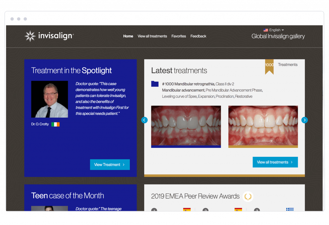Click the "Treatments" label beside the ribbon
This screenshot has width=329, height=225.
(288, 65)
